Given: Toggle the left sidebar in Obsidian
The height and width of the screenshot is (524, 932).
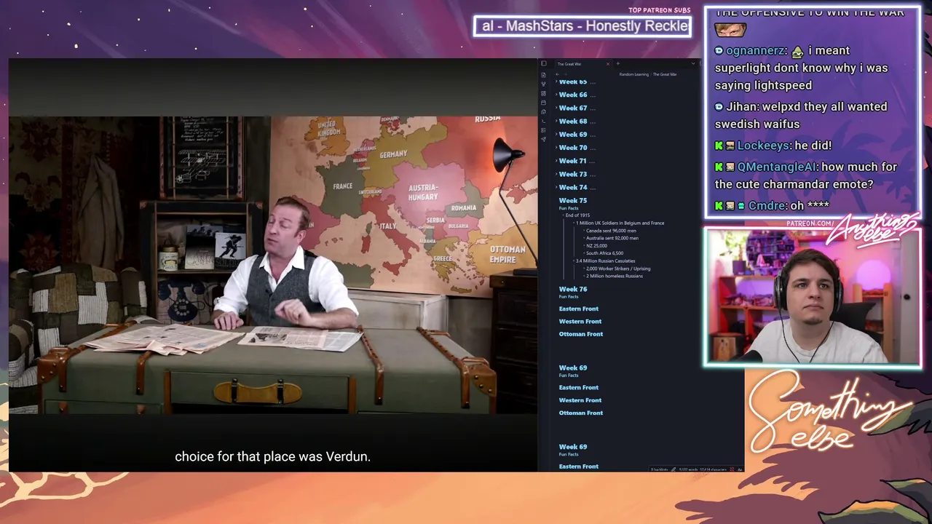Looking at the screenshot, I should coord(543,64).
